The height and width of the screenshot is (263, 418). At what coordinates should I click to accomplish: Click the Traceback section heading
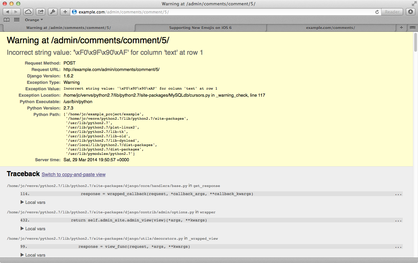click(x=23, y=174)
